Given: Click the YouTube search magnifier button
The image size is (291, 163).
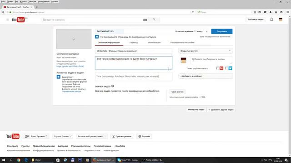Looking at the screenshot, I should (154, 19).
